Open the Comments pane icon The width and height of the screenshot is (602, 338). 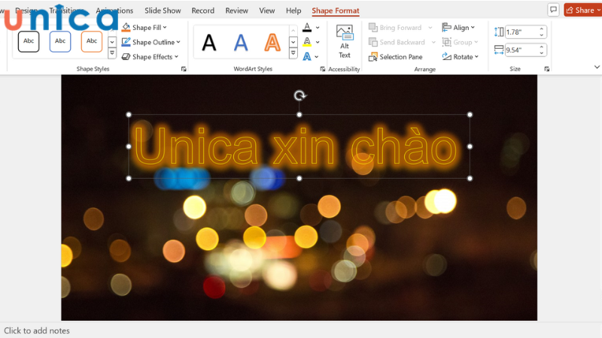(553, 10)
